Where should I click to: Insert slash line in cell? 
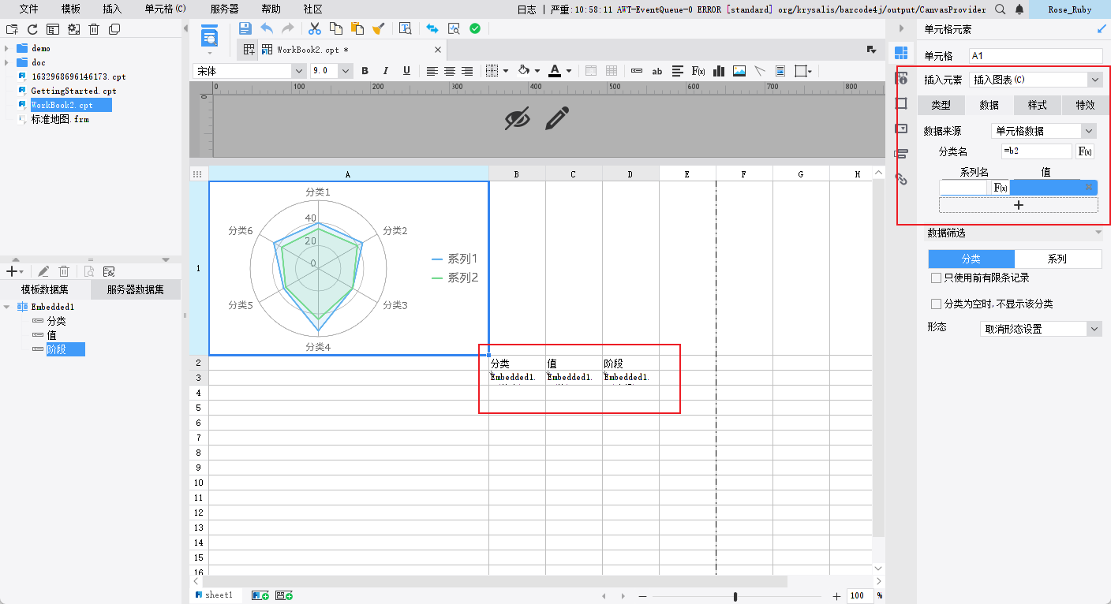click(x=760, y=71)
